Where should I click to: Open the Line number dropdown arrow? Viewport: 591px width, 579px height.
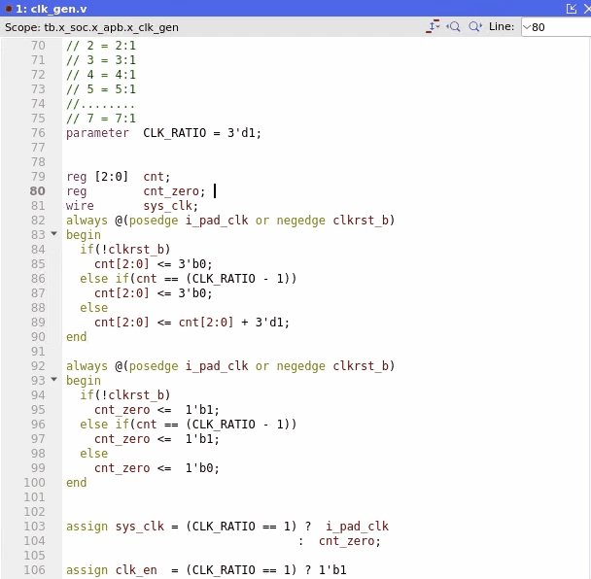[527, 27]
